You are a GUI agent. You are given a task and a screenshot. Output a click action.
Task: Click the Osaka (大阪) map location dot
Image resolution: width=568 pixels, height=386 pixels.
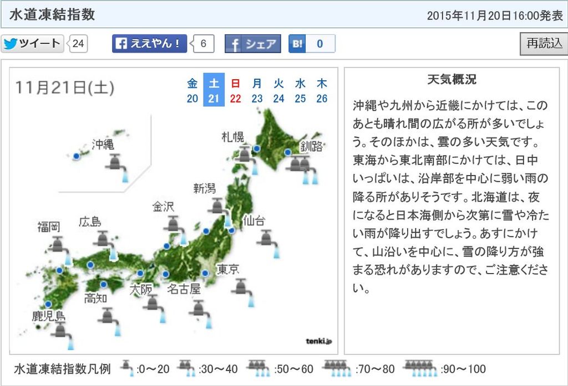(141, 274)
